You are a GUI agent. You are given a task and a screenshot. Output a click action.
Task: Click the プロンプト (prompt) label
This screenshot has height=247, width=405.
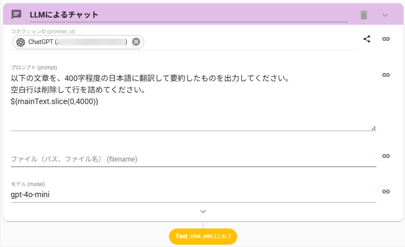34,67
